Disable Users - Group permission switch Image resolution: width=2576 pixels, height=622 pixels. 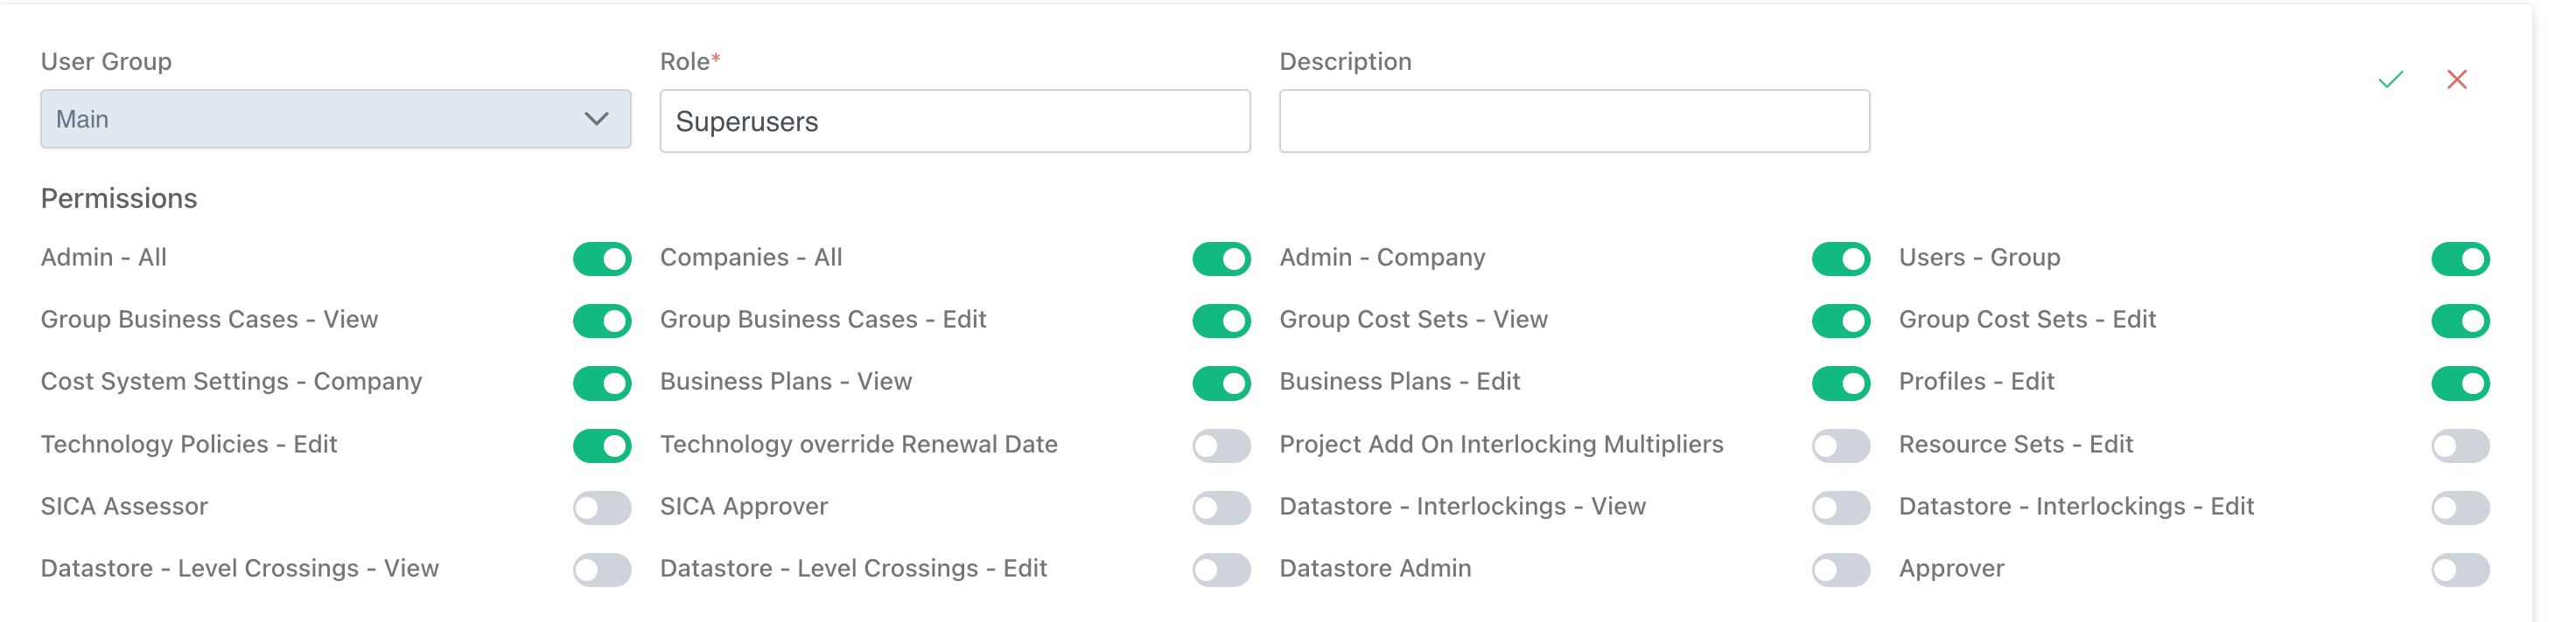click(2459, 259)
